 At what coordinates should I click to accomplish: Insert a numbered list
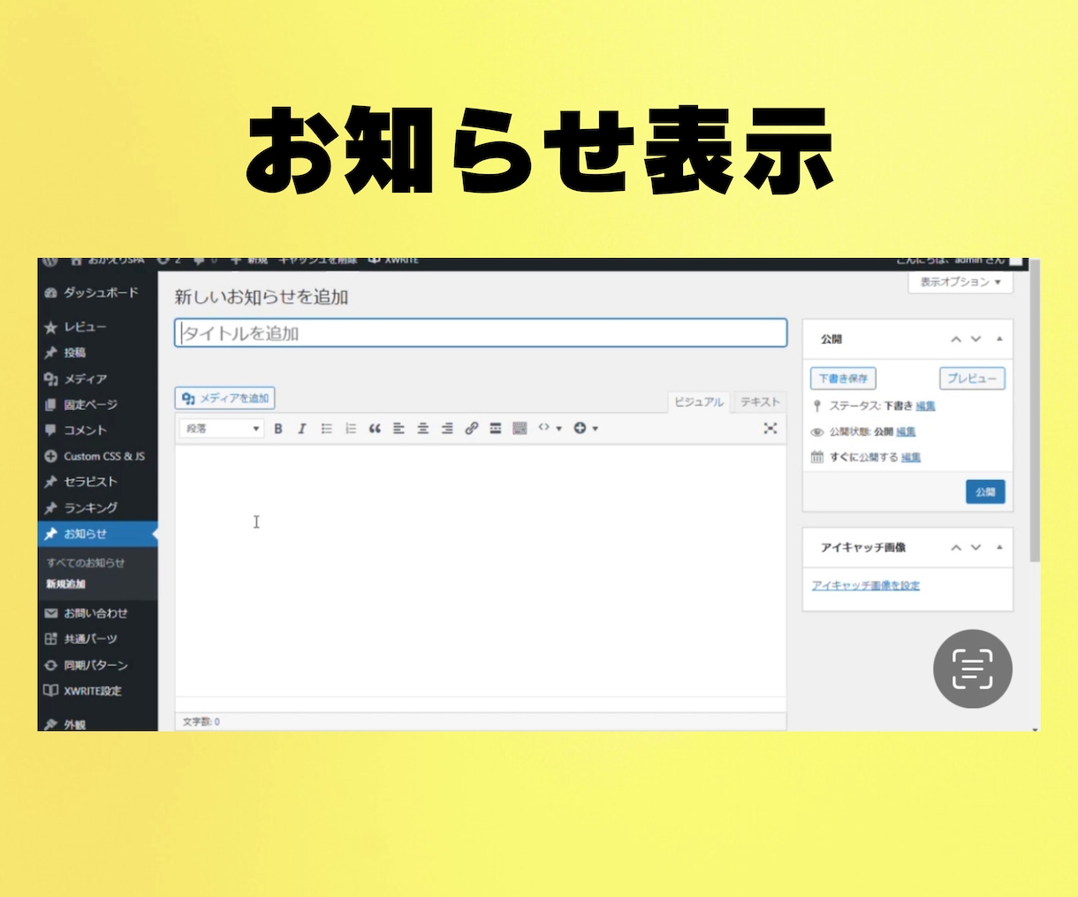click(351, 429)
